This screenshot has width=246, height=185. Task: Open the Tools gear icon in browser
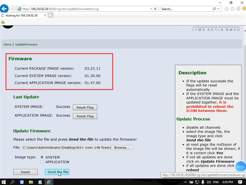click(238, 9)
